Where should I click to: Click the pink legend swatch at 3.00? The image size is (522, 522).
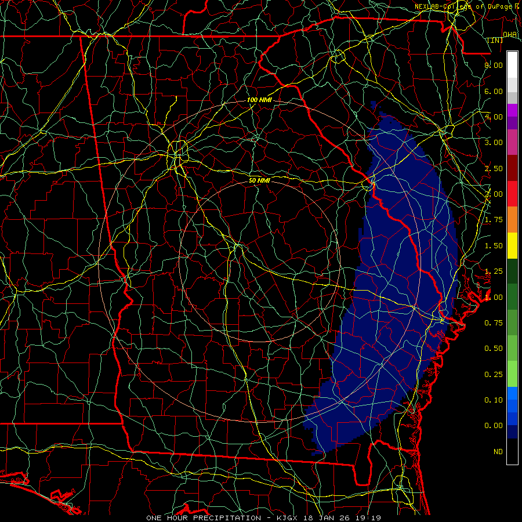tap(512, 142)
